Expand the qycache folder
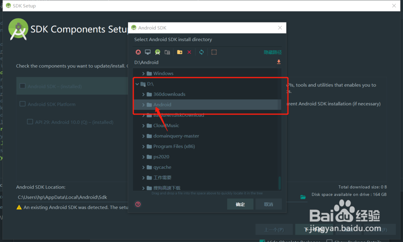The width and height of the screenshot is (403, 242). tap(143, 167)
